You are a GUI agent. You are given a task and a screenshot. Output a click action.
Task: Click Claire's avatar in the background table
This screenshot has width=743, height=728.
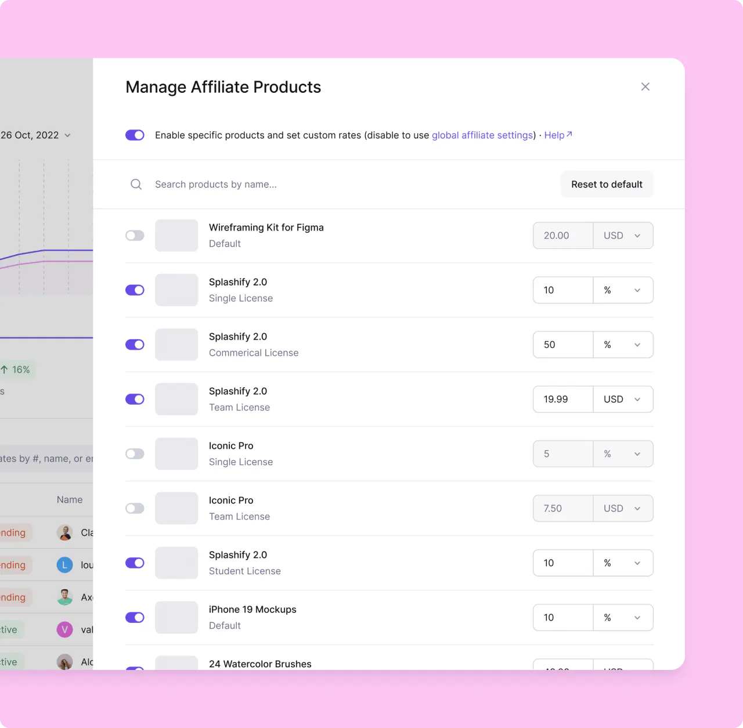[x=64, y=532]
